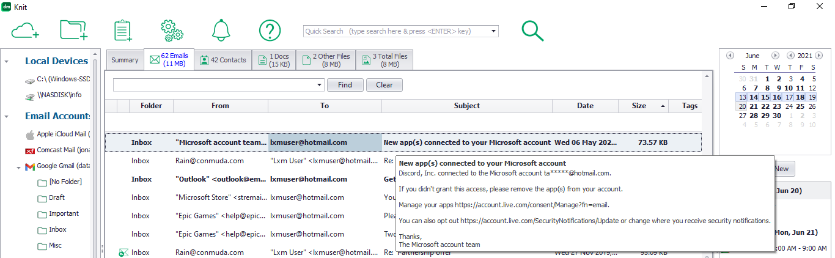Image resolution: width=835 pixels, height=258 pixels.
Task: Click the notifications bell icon
Action: (x=221, y=30)
